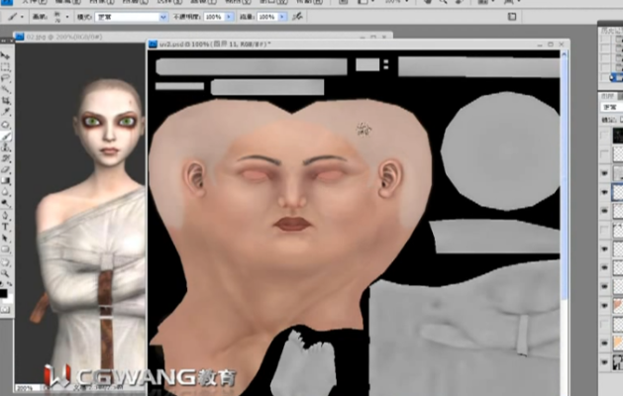This screenshot has width=623, height=396.
Task: Click the brush tool preset icon in options bar
Action: (14, 17)
